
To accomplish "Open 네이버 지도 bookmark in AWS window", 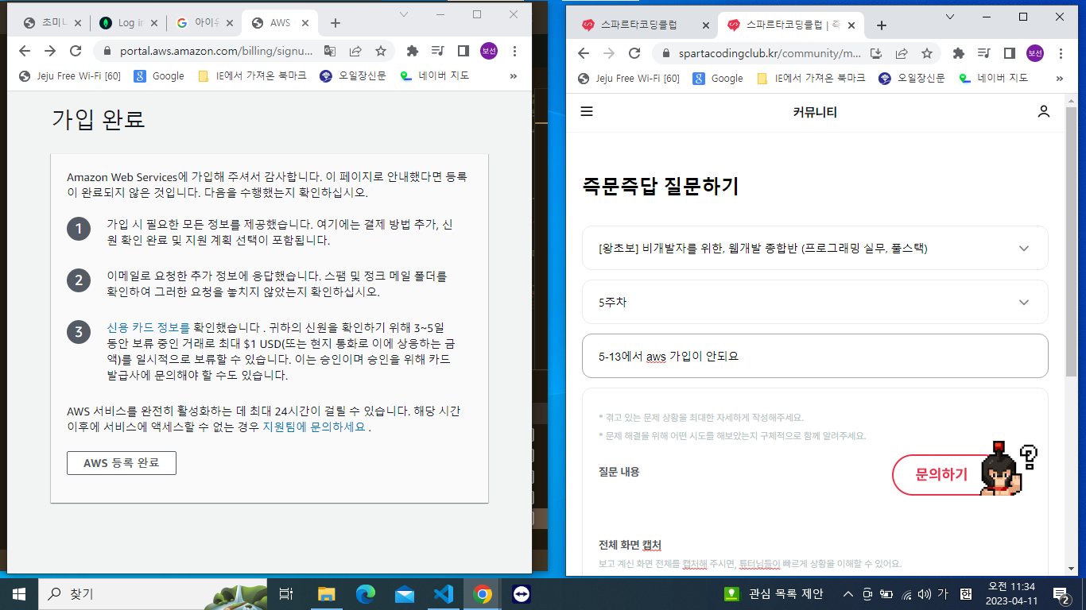I will tap(434, 76).
